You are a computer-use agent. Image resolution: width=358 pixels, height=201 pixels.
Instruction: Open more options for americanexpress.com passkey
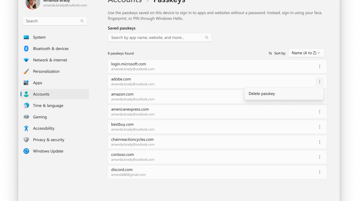(x=320, y=112)
